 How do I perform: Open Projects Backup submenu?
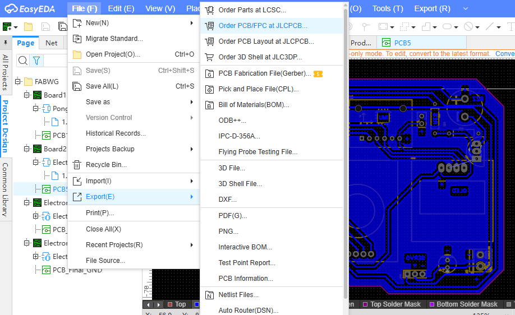point(134,149)
